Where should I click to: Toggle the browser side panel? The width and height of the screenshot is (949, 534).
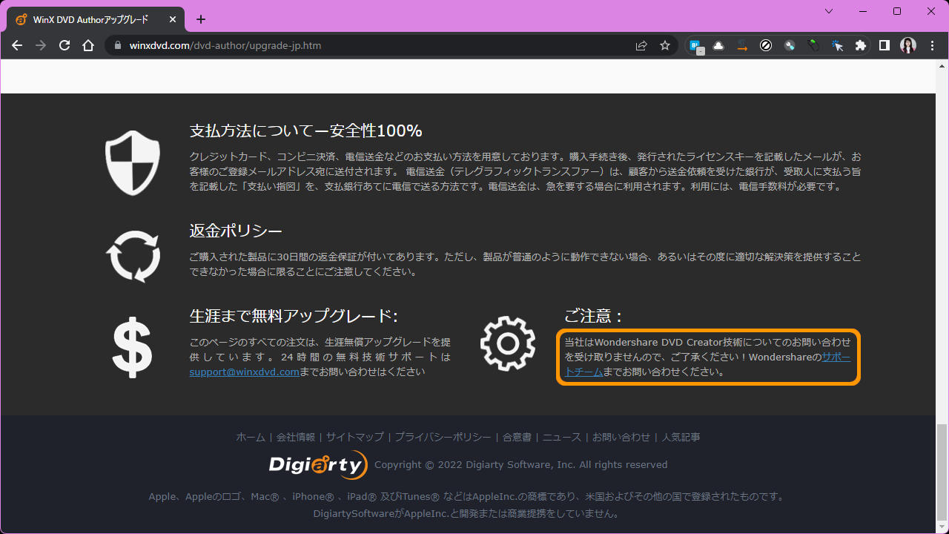[x=884, y=45]
